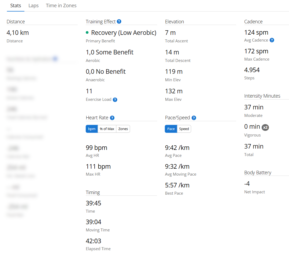
Task: Select the Stats tab
Action: click(x=16, y=6)
